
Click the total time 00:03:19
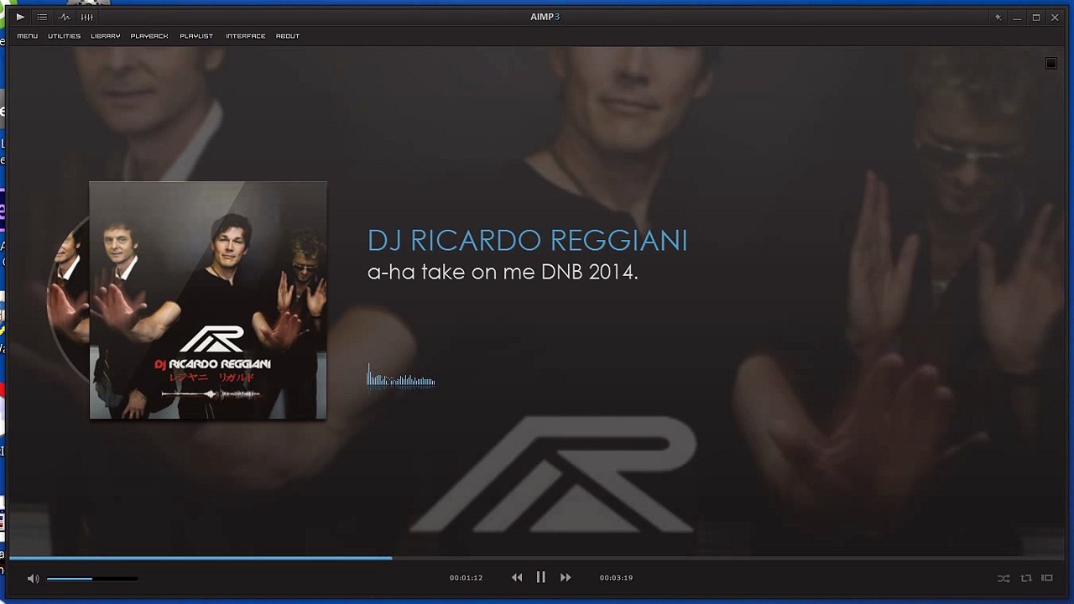point(616,578)
